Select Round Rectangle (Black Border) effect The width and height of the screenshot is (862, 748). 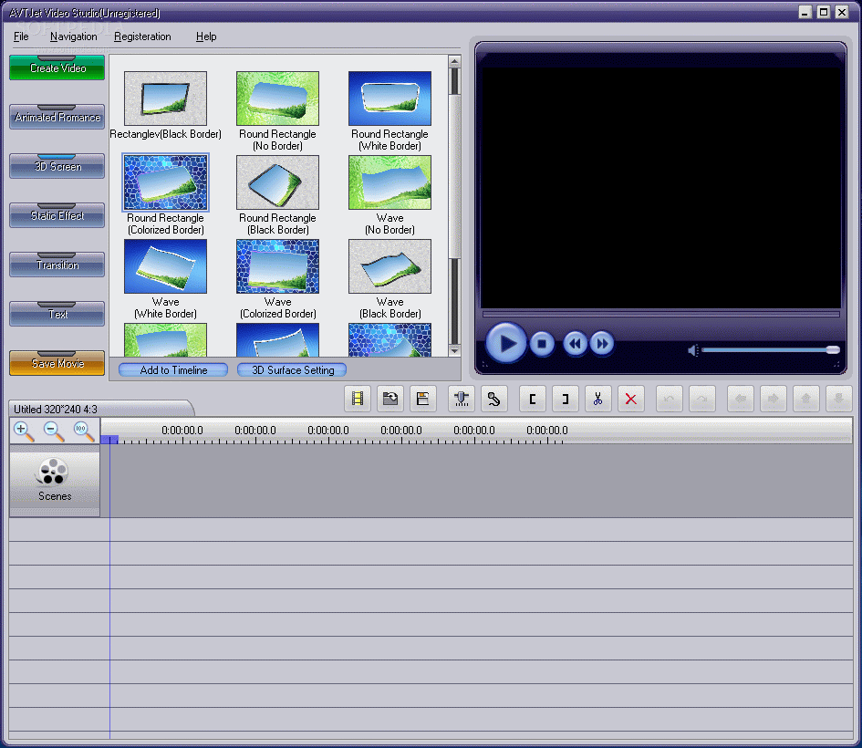[277, 182]
